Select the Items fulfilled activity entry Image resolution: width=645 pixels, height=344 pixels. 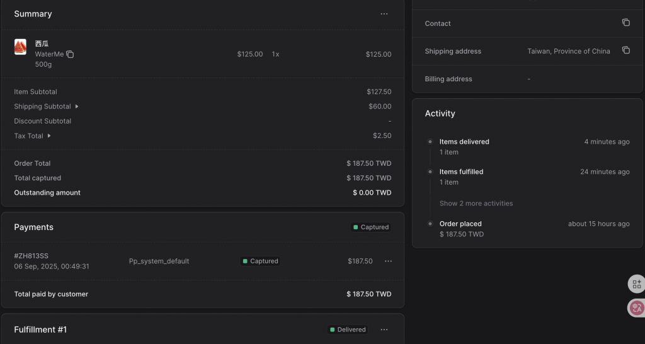[x=461, y=171]
